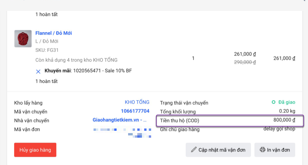Click the 0.20 kg total weight value
Image resolution: width=308 pixels, height=165 pixels.
(287, 111)
